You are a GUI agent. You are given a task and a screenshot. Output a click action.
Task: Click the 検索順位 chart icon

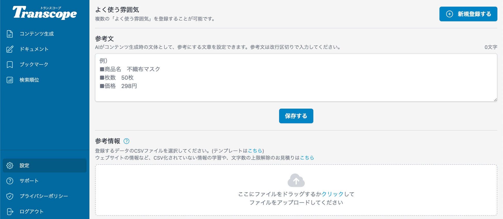pos(10,80)
